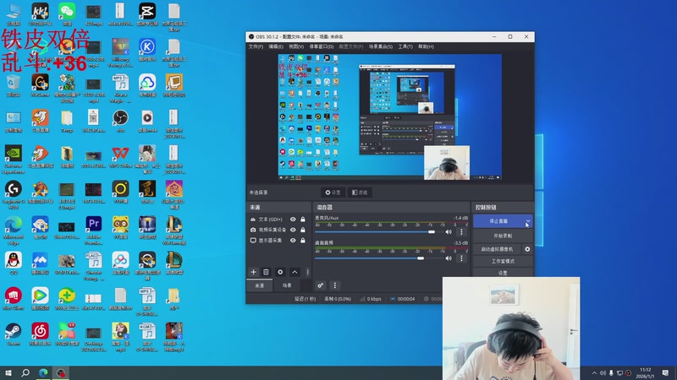Toggle visibility of 显示器采集 source
The image size is (677, 380).
[x=293, y=241]
